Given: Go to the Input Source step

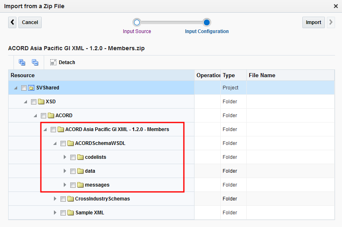Looking at the screenshot, I should point(137,31).
